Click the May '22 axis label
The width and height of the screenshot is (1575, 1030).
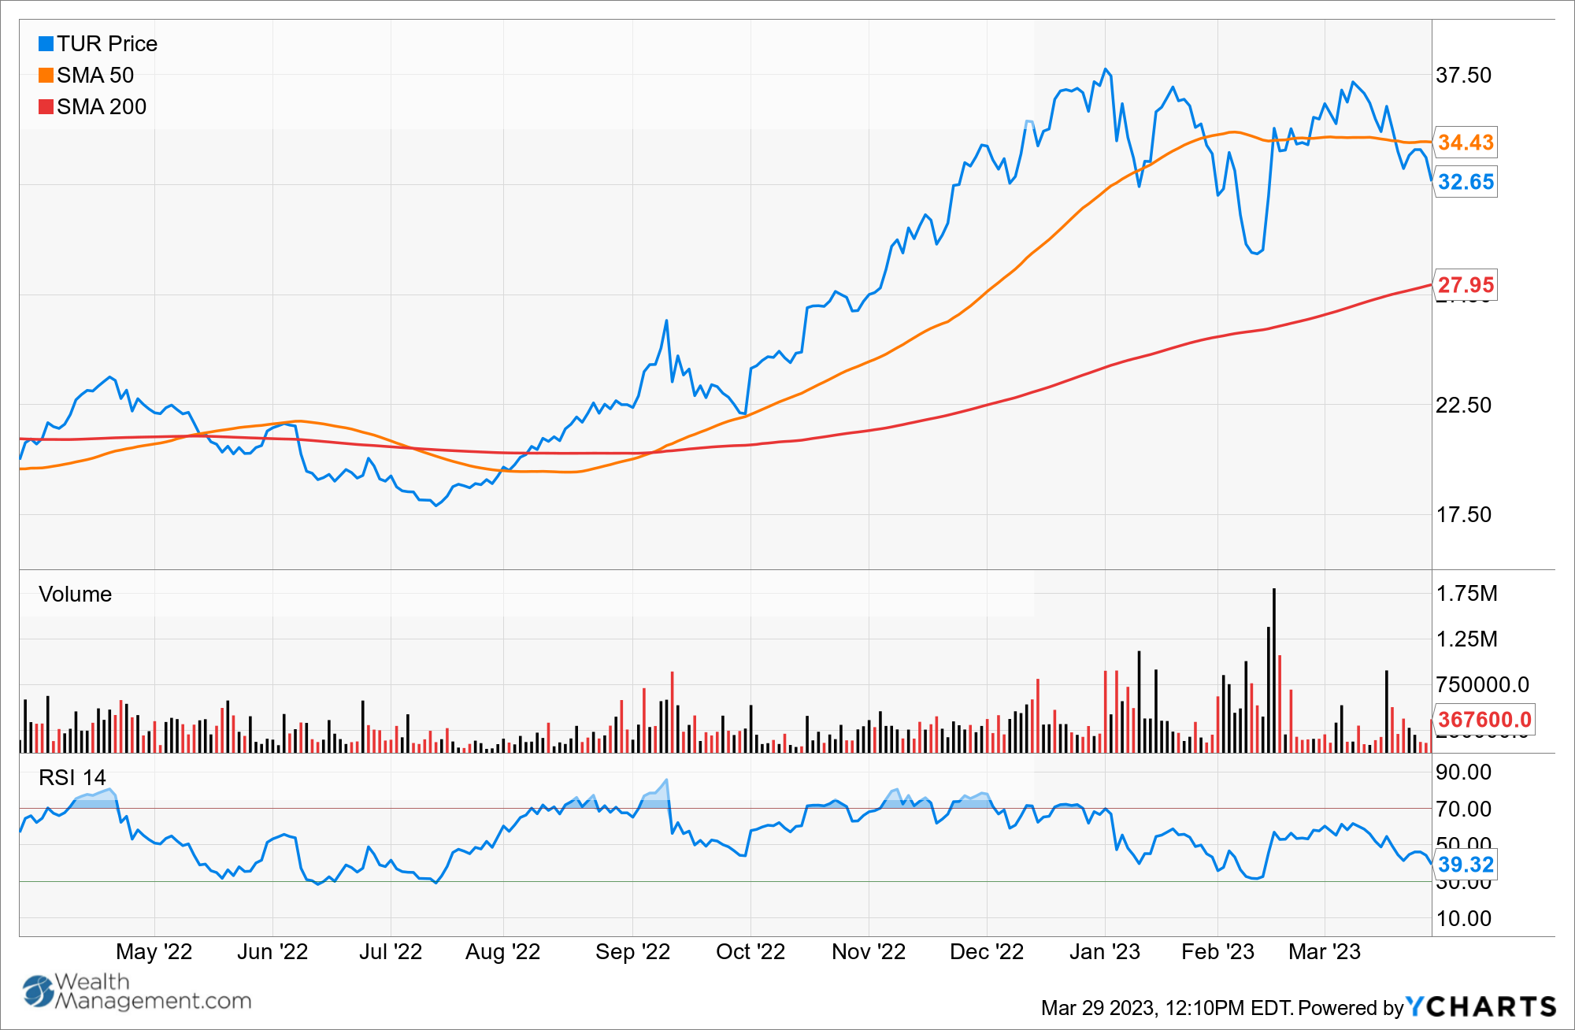click(154, 952)
